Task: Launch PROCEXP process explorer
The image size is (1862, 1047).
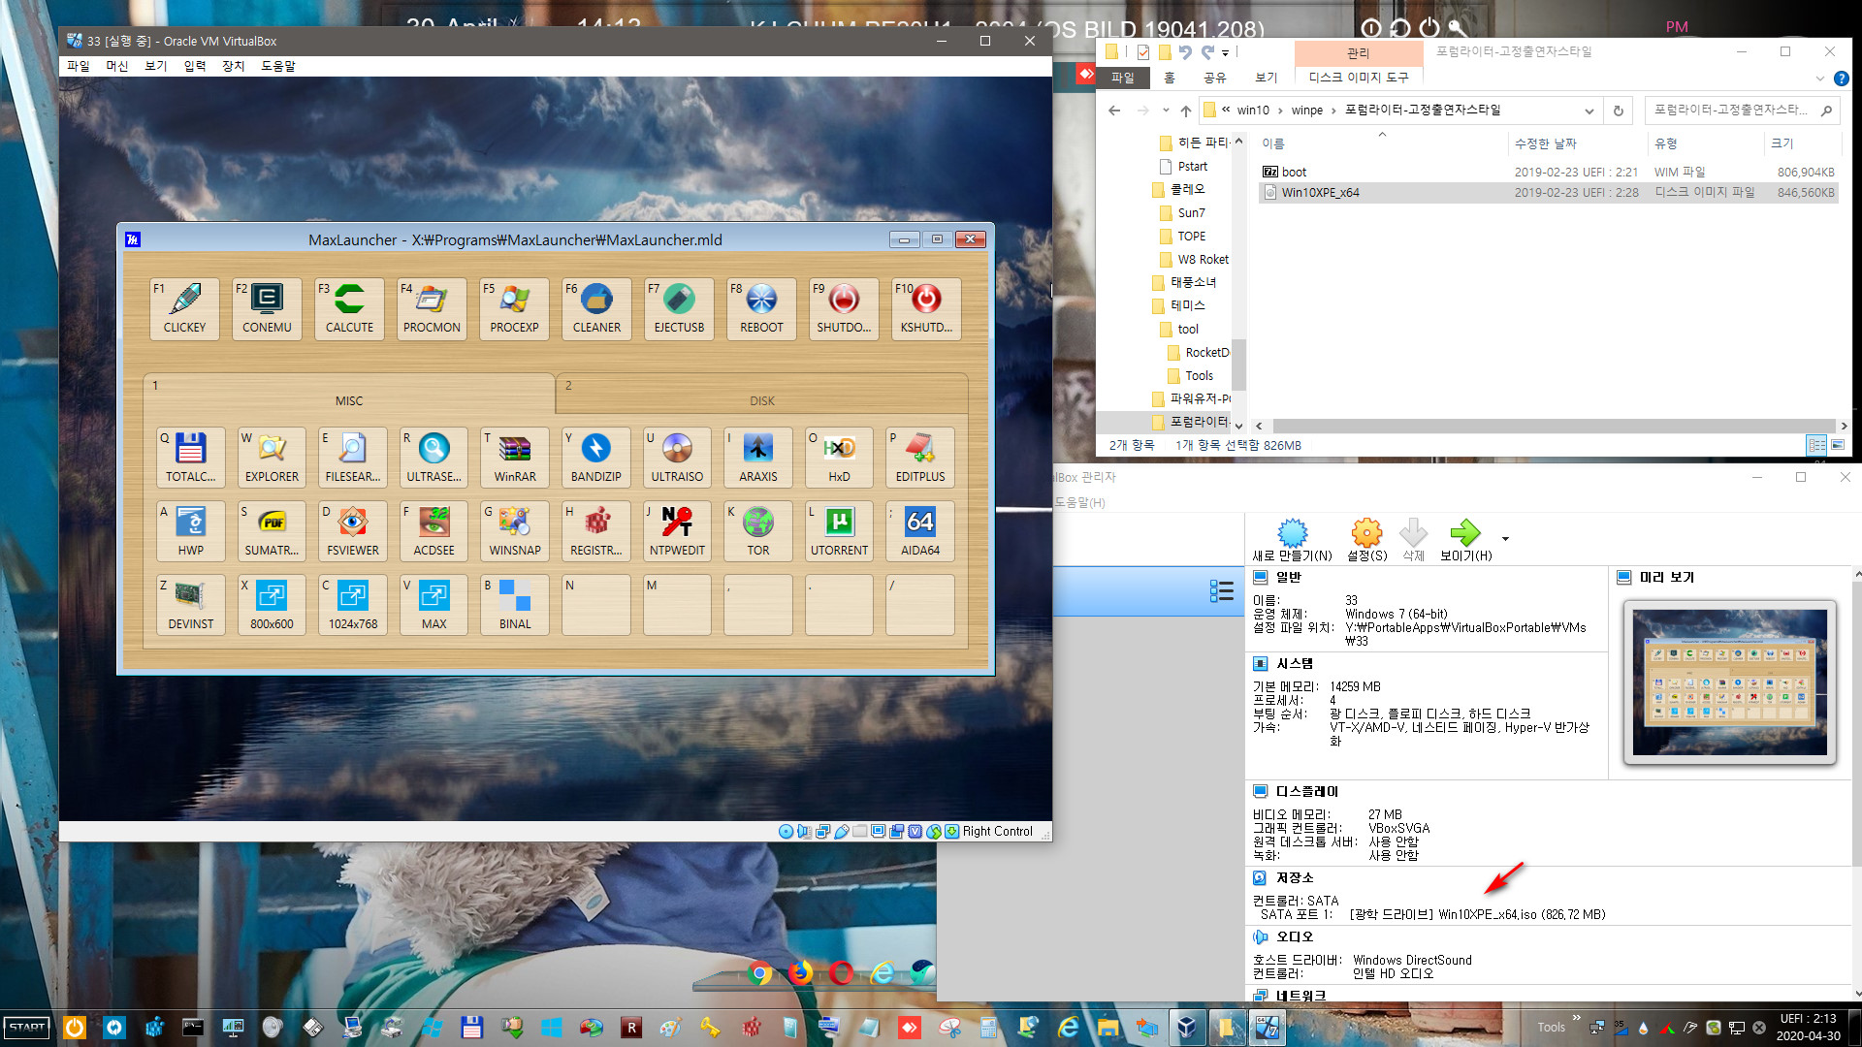Action: click(x=514, y=308)
